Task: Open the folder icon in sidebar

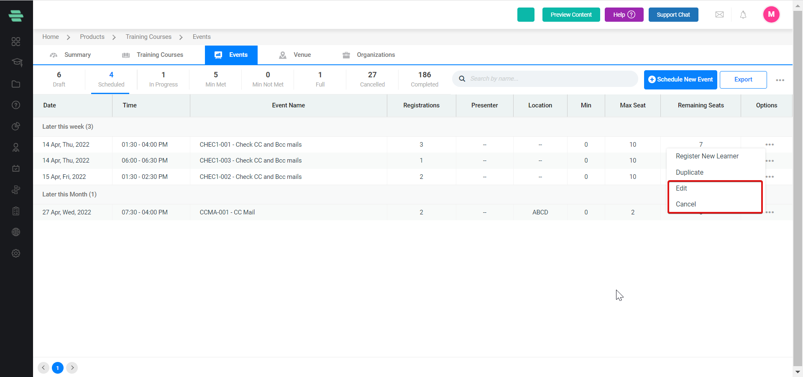Action: (x=16, y=84)
